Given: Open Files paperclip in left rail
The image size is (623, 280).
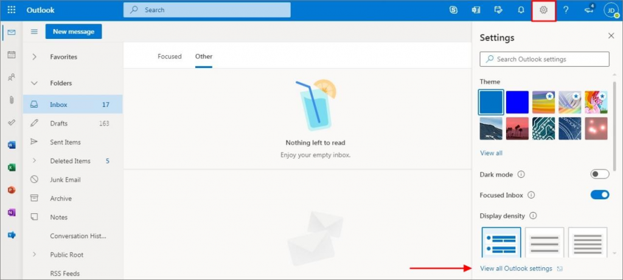Looking at the screenshot, I should pos(12,100).
